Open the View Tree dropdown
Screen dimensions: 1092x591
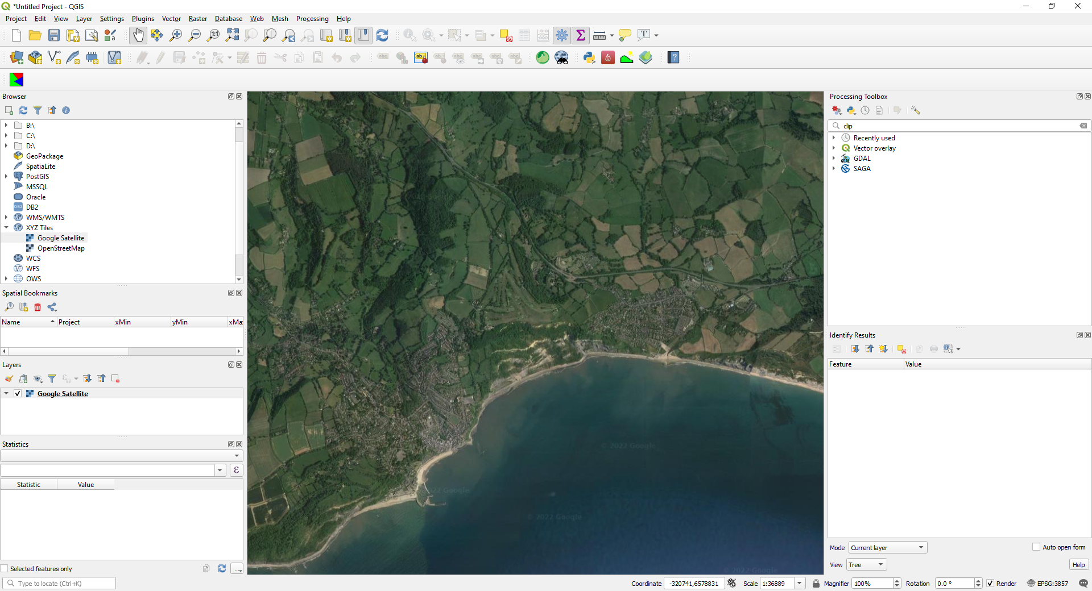pyautogui.click(x=867, y=564)
